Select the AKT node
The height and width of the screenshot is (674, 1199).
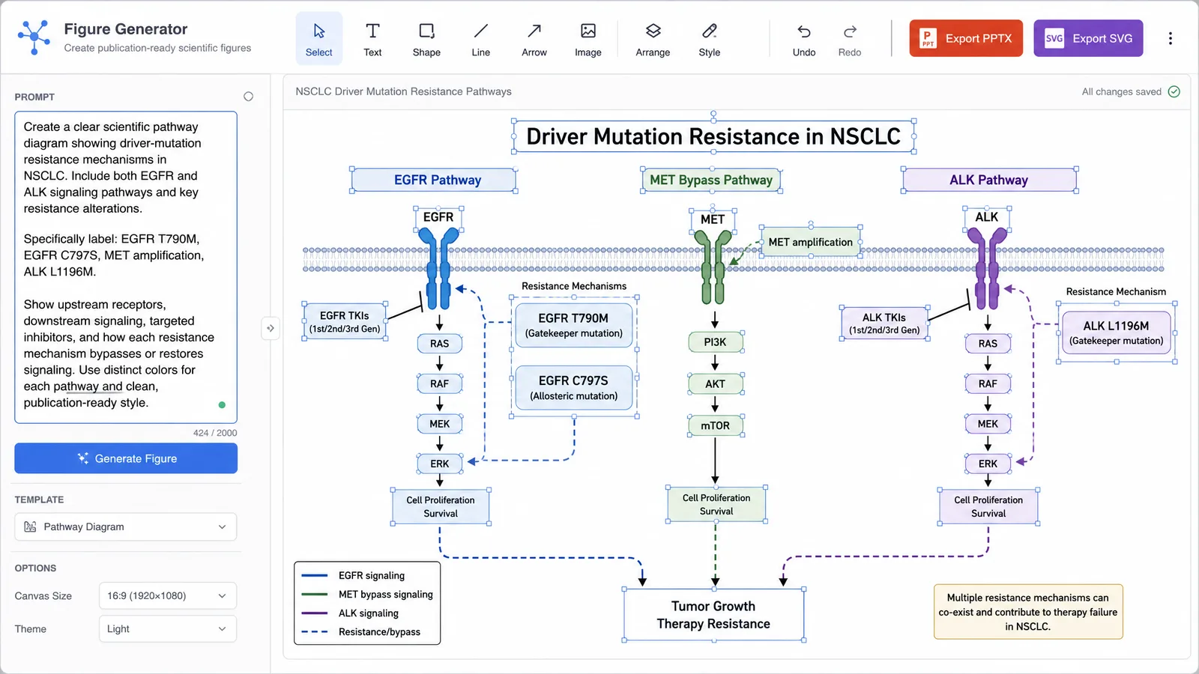tap(715, 383)
